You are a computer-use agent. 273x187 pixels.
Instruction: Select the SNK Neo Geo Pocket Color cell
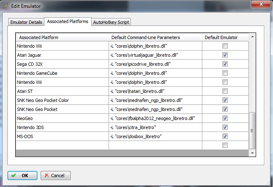point(62,100)
